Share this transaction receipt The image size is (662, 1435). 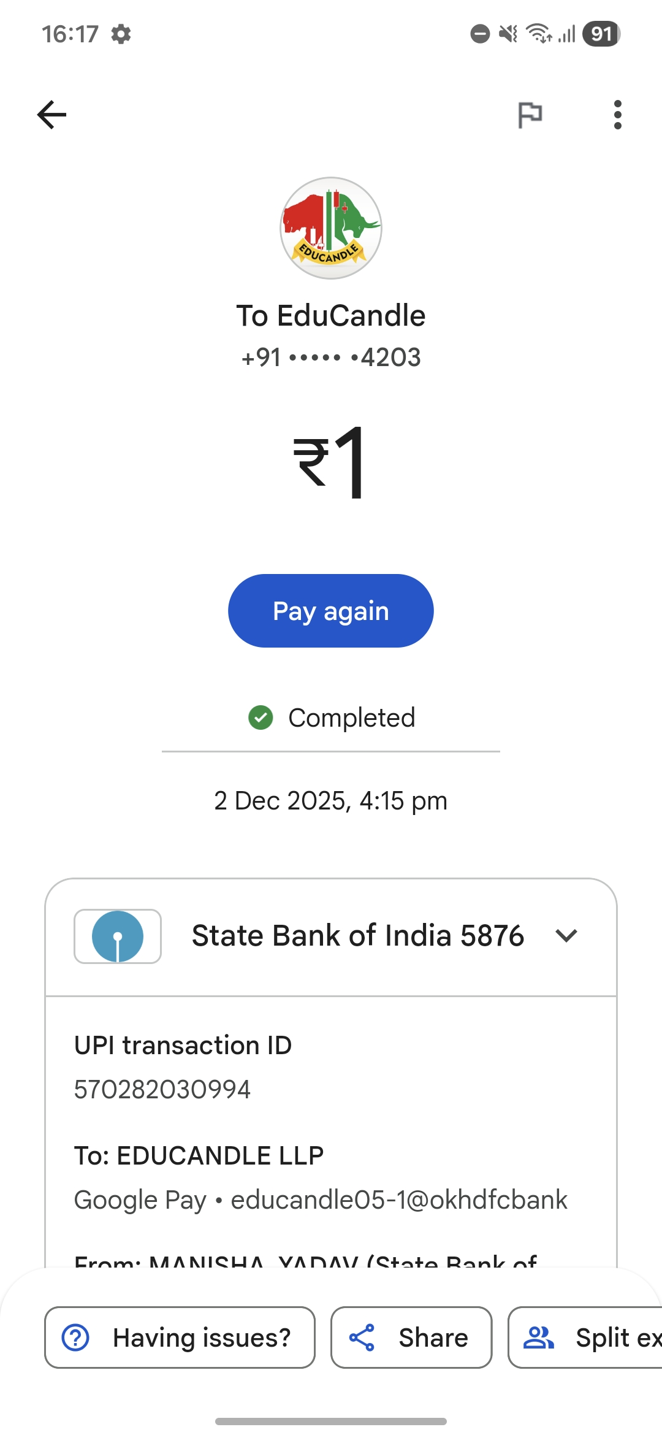pos(411,1337)
